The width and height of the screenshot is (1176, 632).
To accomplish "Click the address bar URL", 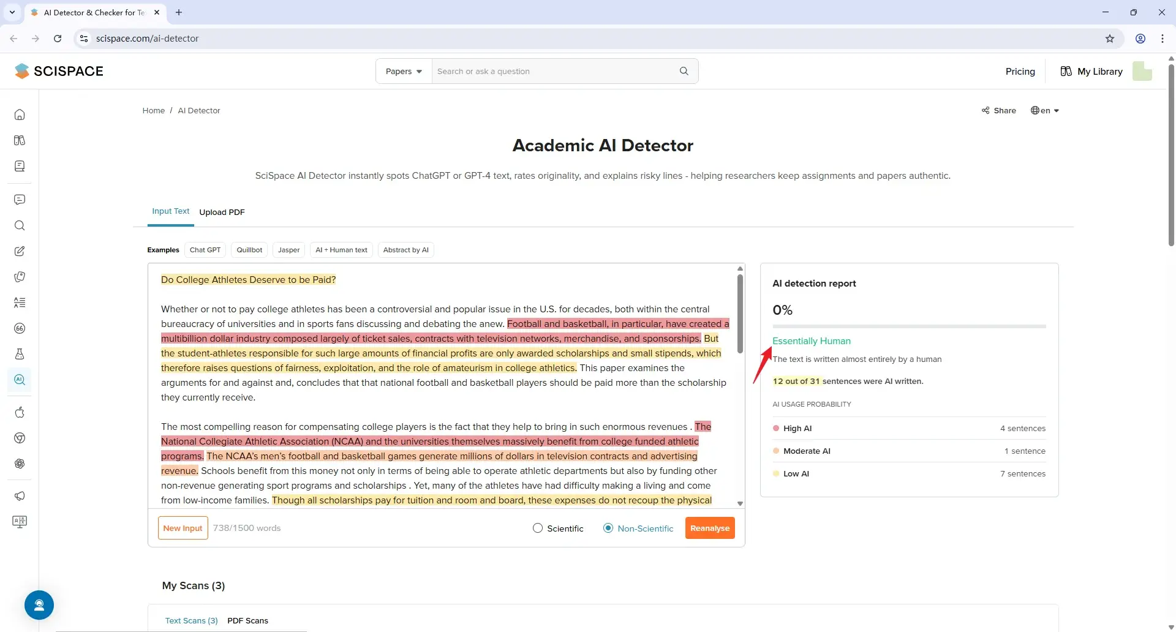I will [147, 39].
